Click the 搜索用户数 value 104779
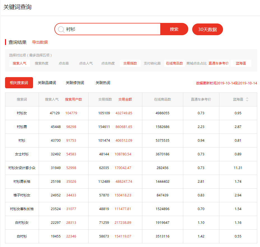The height and width of the screenshot is (247, 260). [71, 113]
